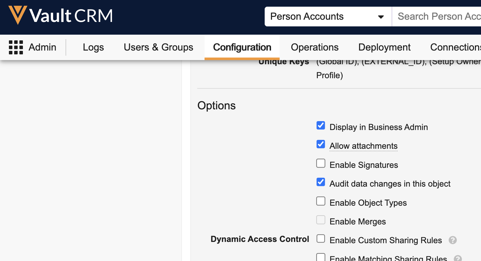Switch to Users & Groups tab

[x=158, y=47]
